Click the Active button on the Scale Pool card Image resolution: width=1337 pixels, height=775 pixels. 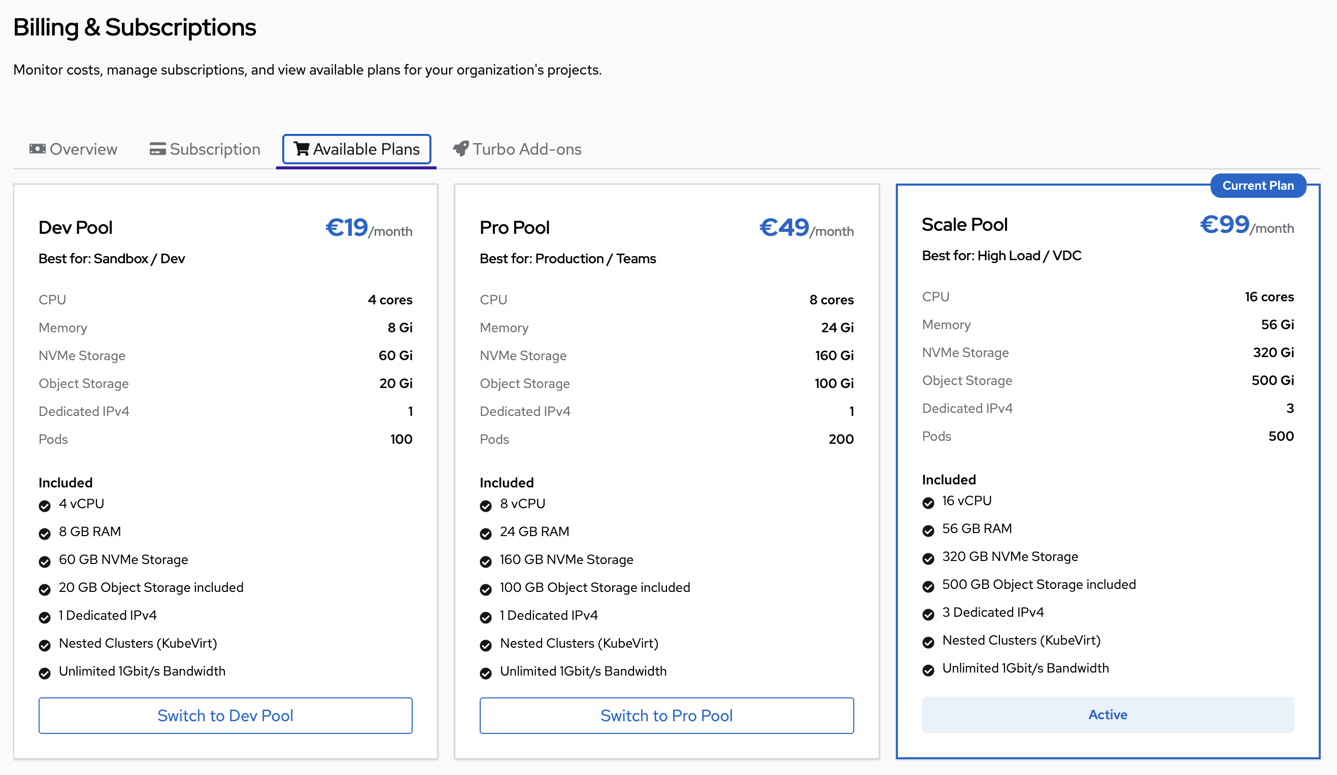[1107, 715]
